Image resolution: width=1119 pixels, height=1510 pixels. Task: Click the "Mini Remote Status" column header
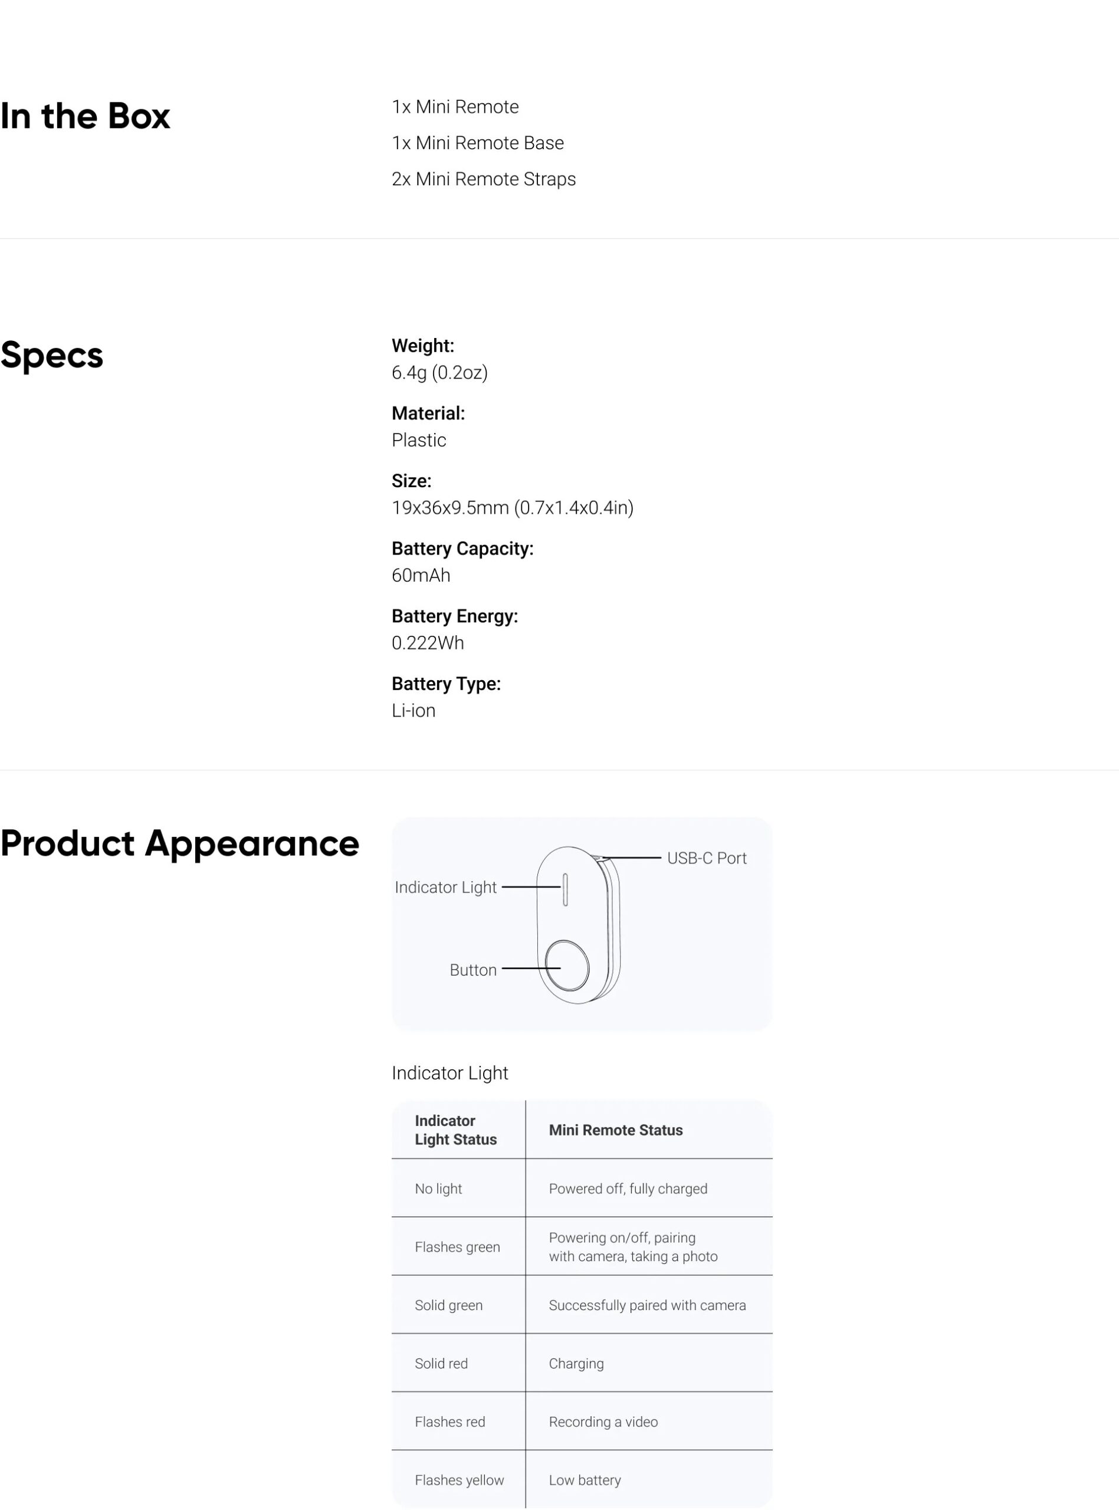(616, 1130)
